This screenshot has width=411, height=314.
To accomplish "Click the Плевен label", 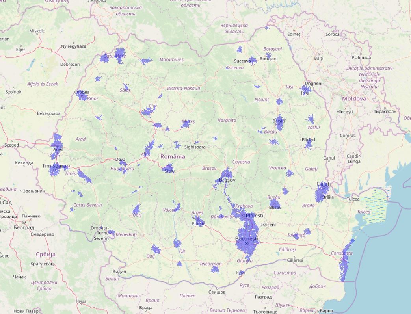I will pyautogui.click(x=188, y=295).
